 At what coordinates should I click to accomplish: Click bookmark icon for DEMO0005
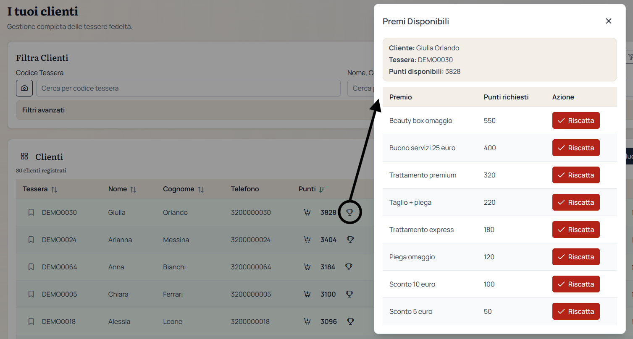(x=31, y=294)
